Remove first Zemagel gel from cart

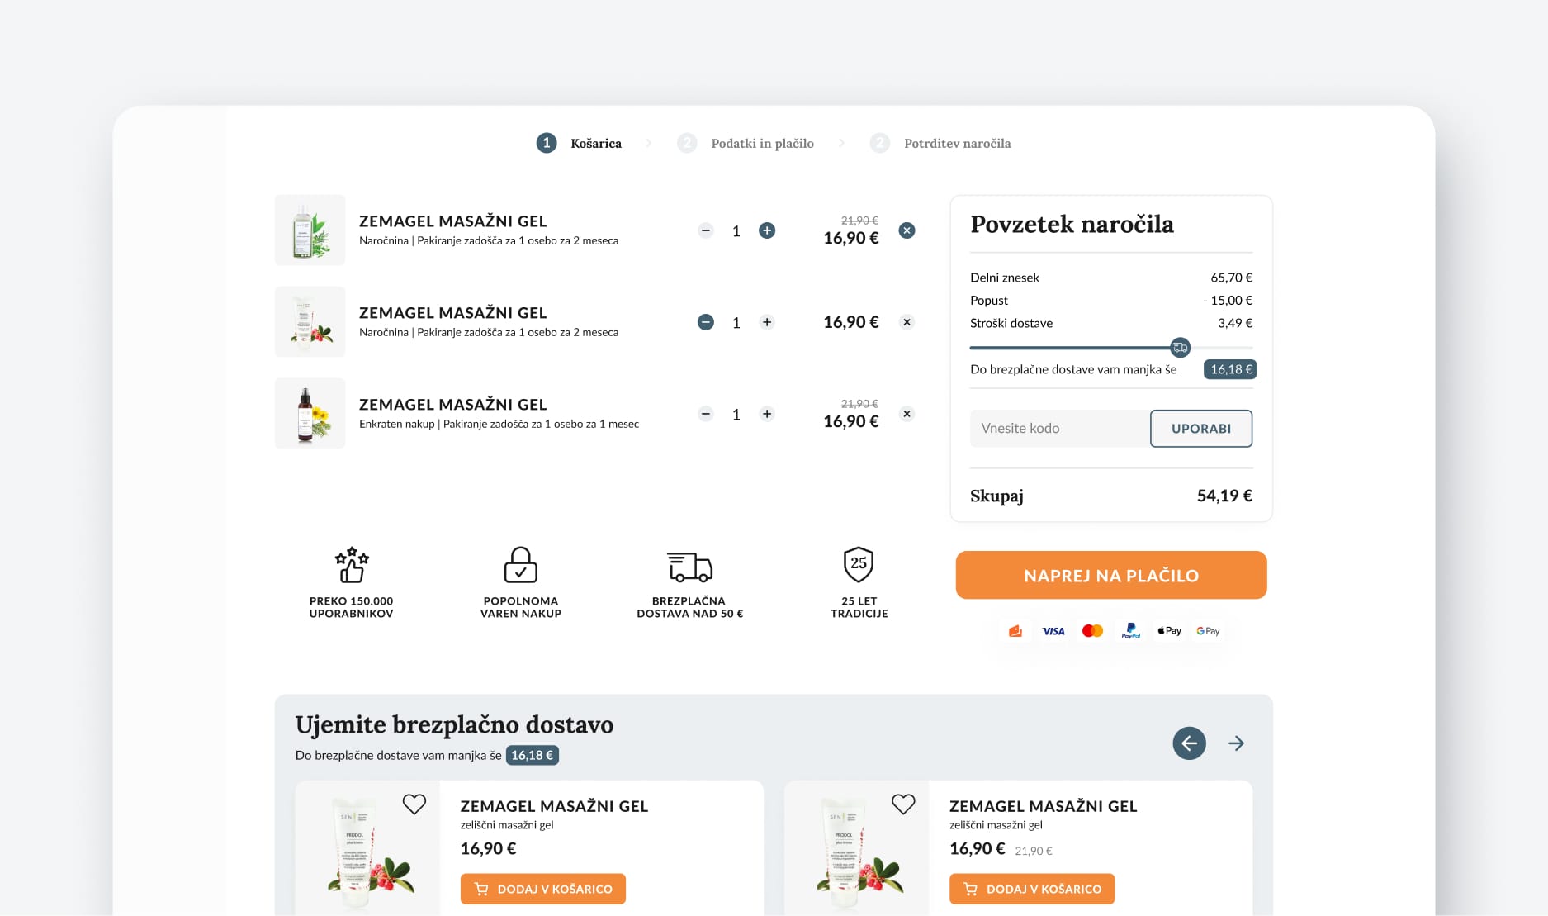coord(907,230)
